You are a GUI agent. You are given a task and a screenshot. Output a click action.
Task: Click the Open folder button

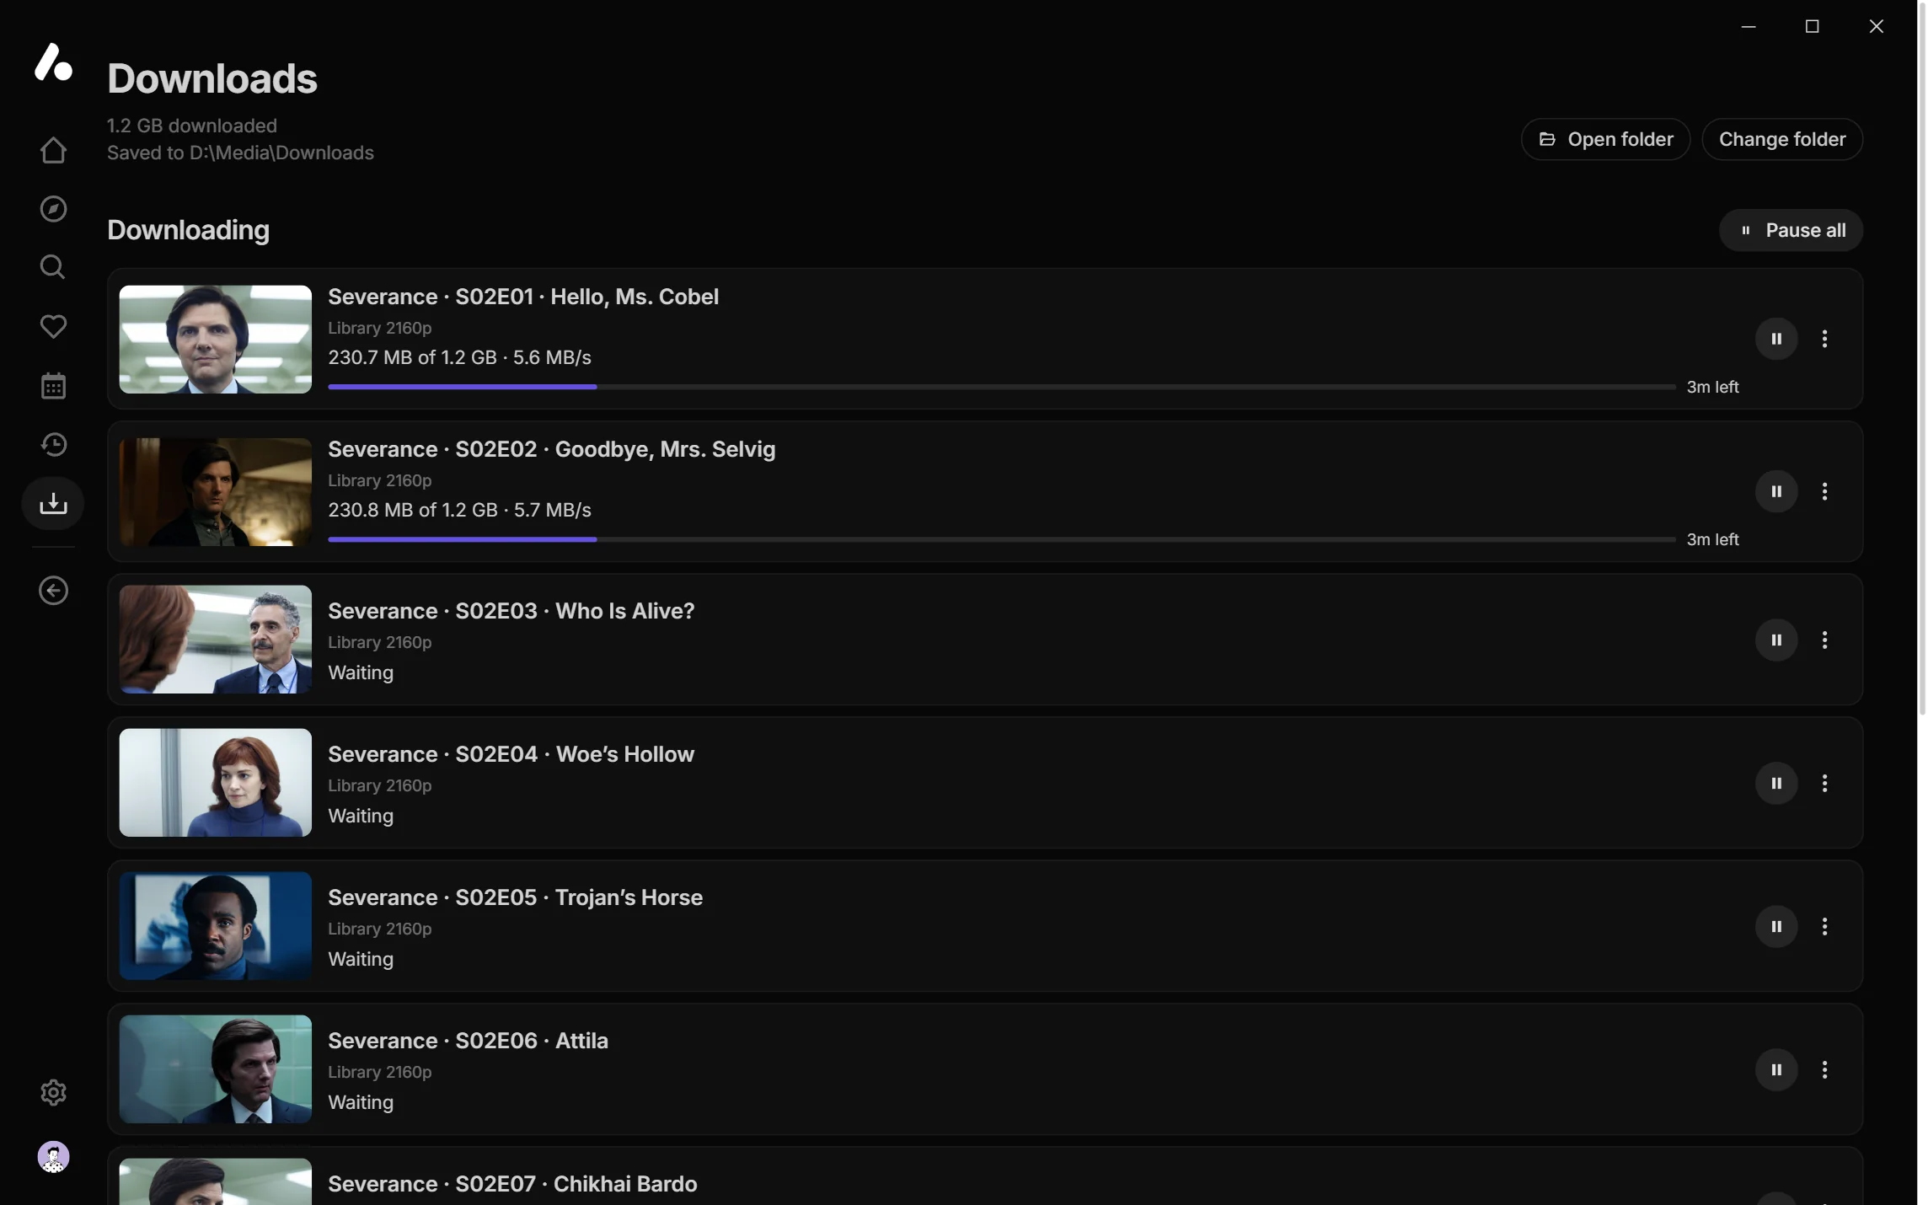(x=1605, y=139)
